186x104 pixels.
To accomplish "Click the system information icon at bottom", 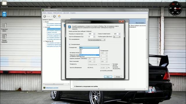I will 44,88.
